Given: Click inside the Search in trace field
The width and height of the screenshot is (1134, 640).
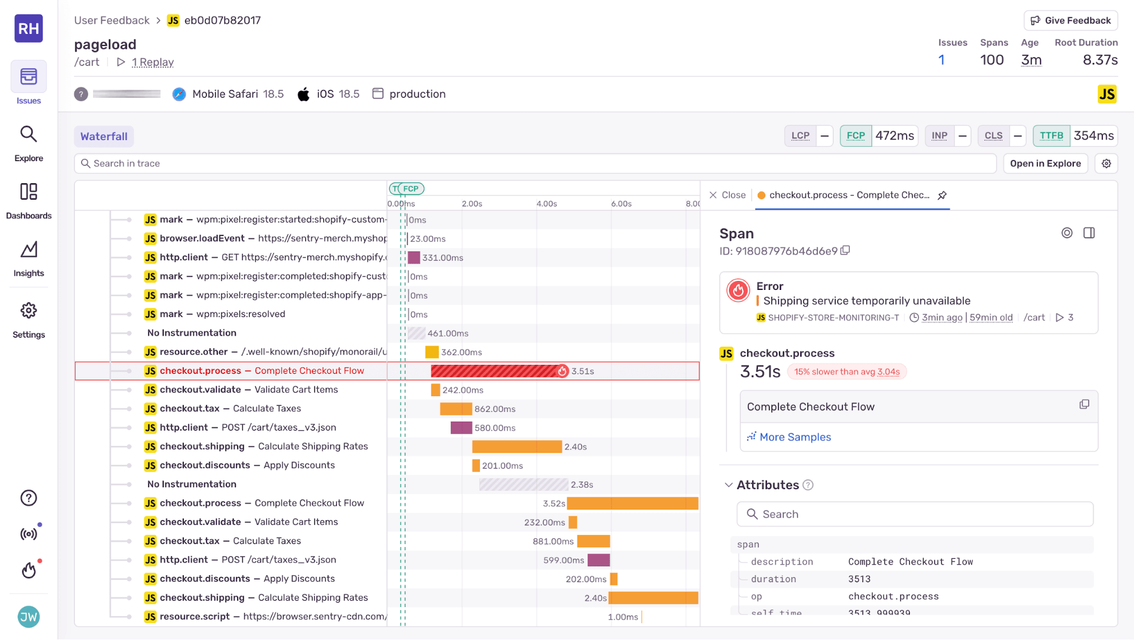Looking at the screenshot, I should (227, 163).
